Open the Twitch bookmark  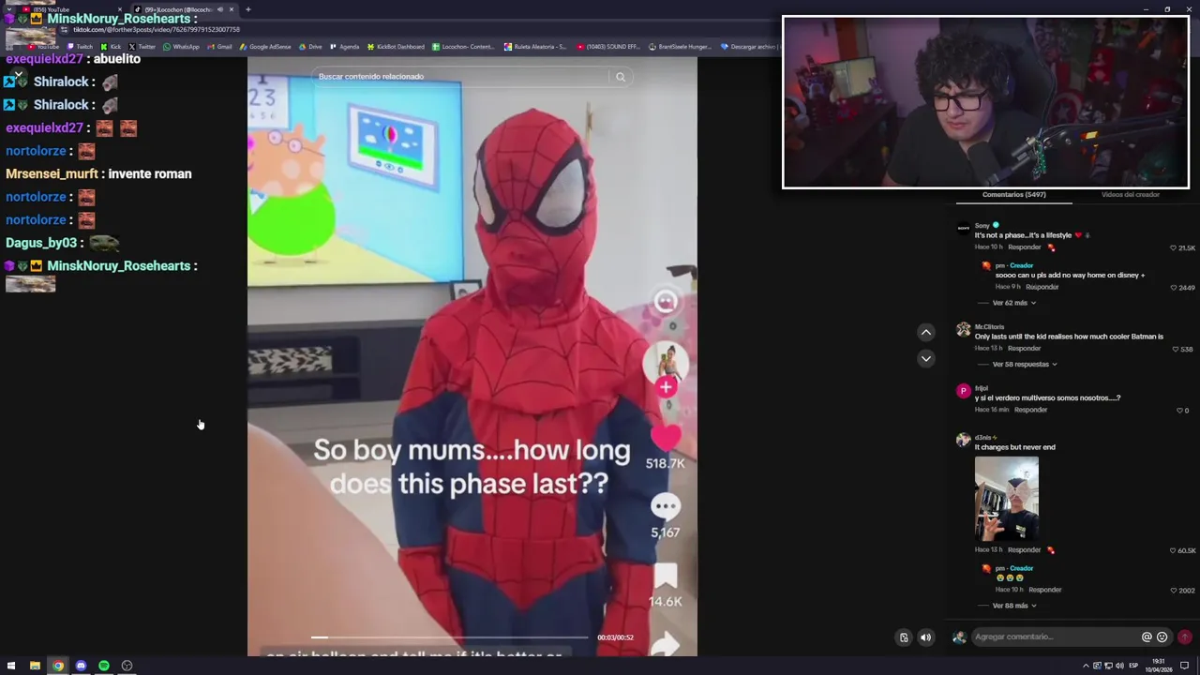point(80,47)
